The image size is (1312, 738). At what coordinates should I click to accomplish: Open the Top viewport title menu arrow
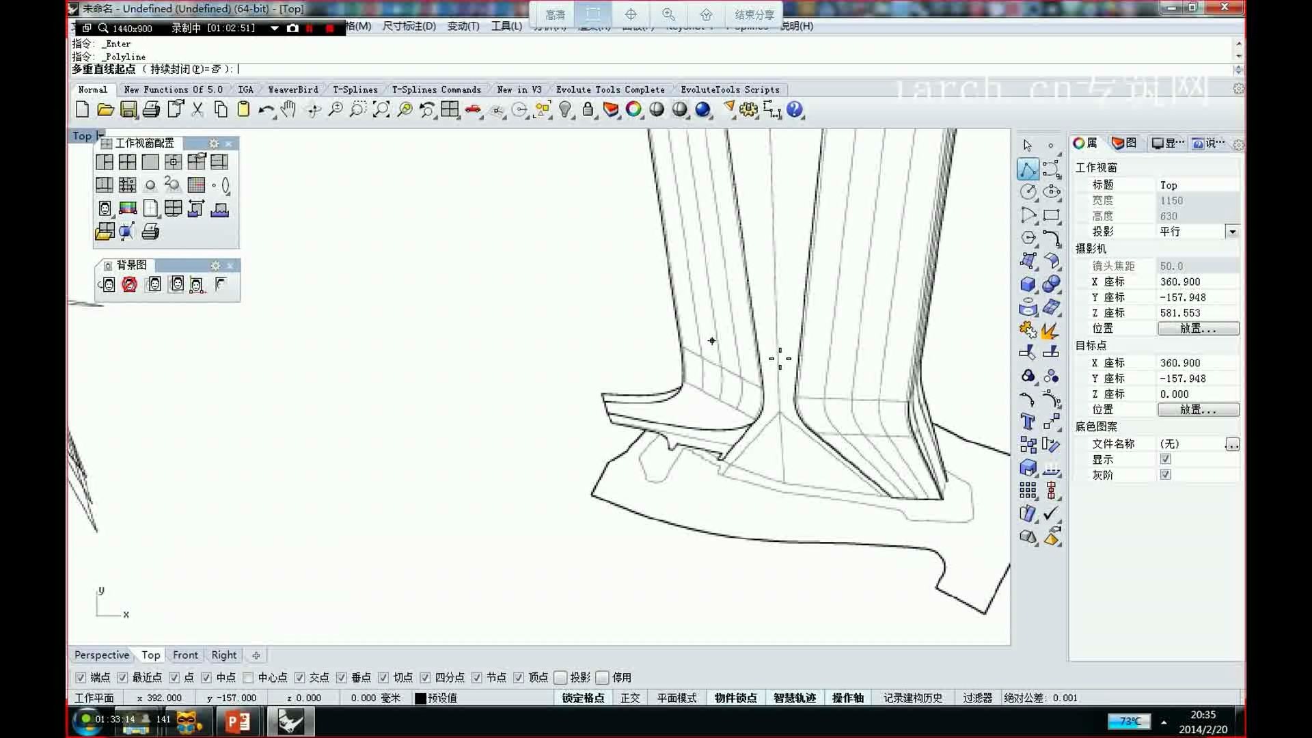pos(100,135)
